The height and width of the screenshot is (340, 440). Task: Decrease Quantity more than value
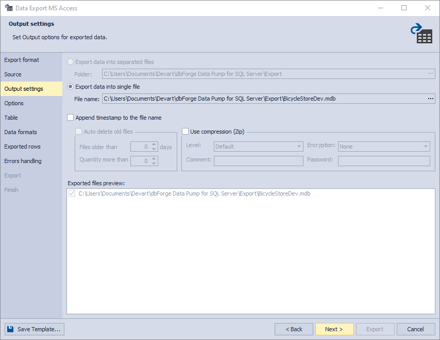(x=154, y=163)
